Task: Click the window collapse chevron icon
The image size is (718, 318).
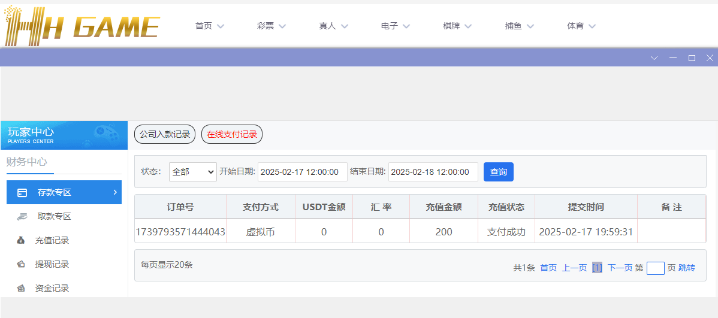Action: 654,58
